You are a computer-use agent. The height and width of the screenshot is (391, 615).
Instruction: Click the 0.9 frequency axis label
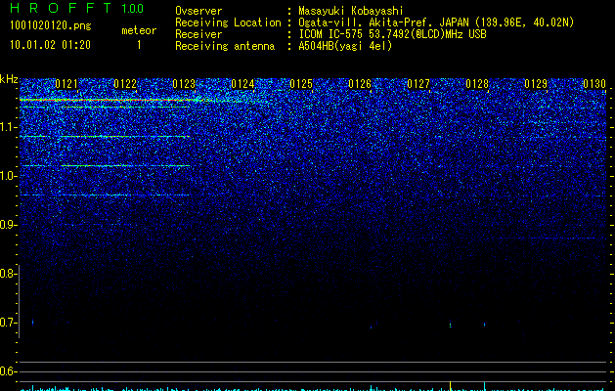(x=7, y=225)
